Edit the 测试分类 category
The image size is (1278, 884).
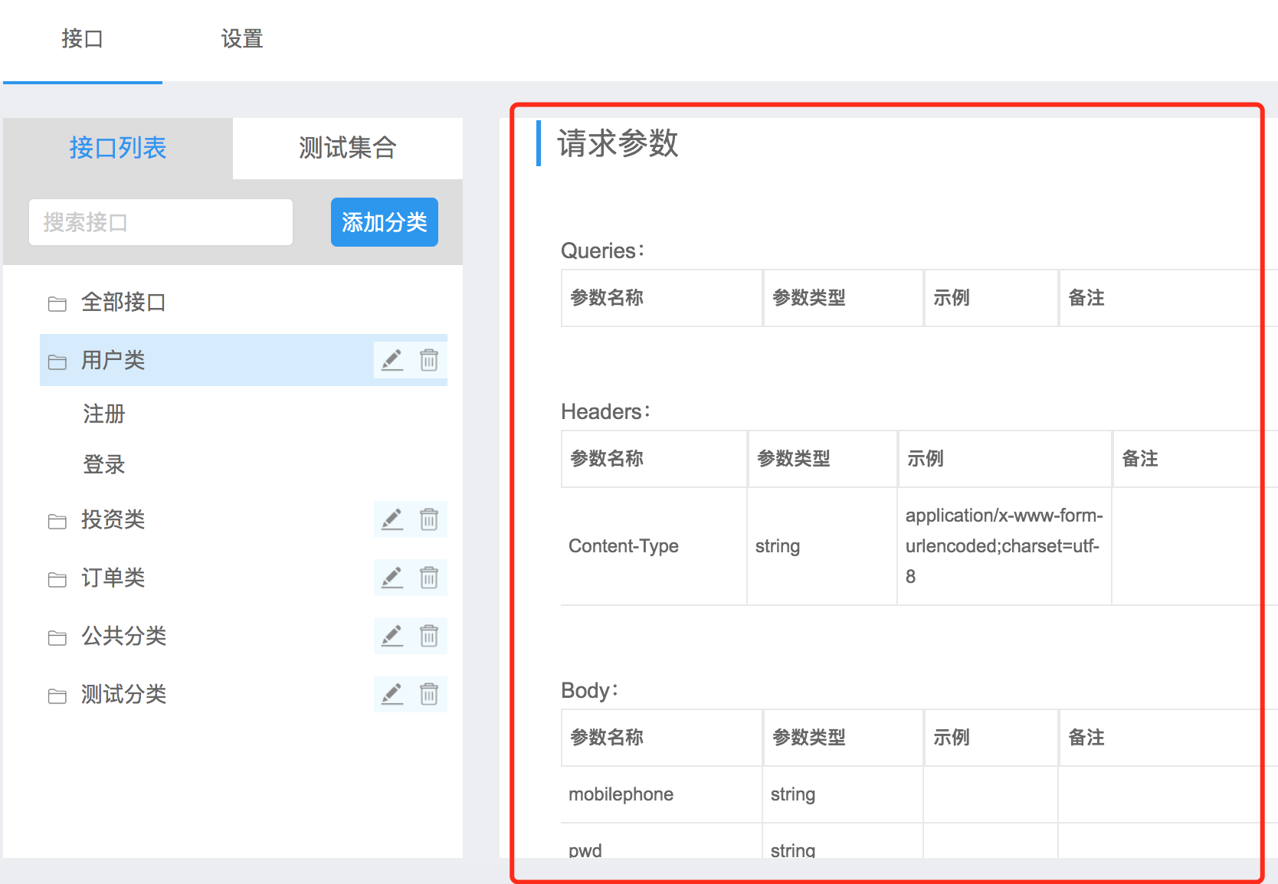392,694
